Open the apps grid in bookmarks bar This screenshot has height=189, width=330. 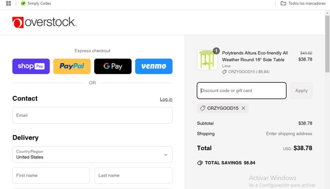[8, 3]
